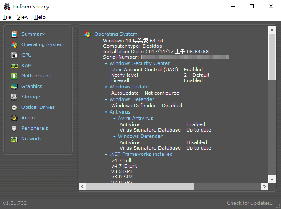Screen dimensions: 281x209
Task: Click the RAM memory stick icon
Action: tap(14, 66)
